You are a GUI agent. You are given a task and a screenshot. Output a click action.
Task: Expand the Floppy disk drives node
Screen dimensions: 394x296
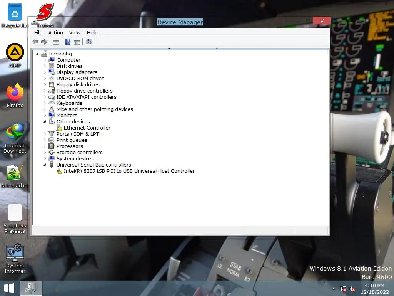click(45, 84)
